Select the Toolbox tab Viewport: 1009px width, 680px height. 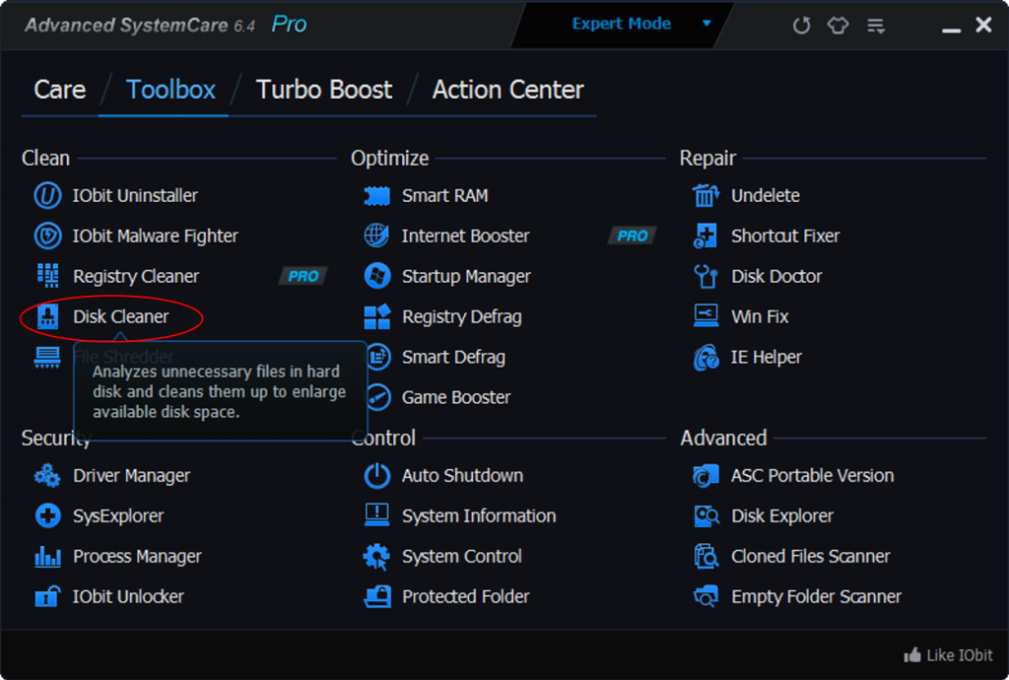click(170, 90)
